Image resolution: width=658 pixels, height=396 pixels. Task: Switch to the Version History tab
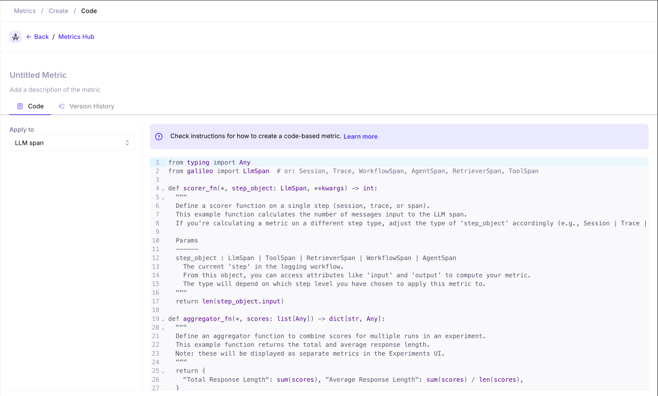(x=92, y=106)
